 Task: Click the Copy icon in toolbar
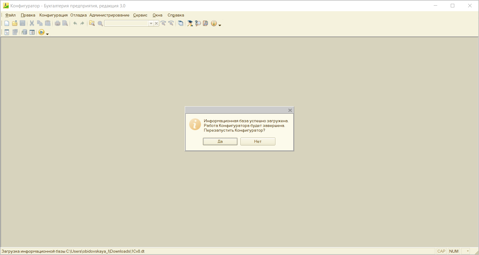(x=40, y=23)
